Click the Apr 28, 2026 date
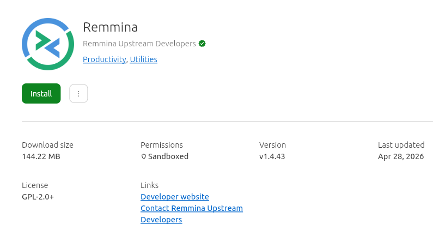The height and width of the screenshot is (230, 433). [401, 156]
